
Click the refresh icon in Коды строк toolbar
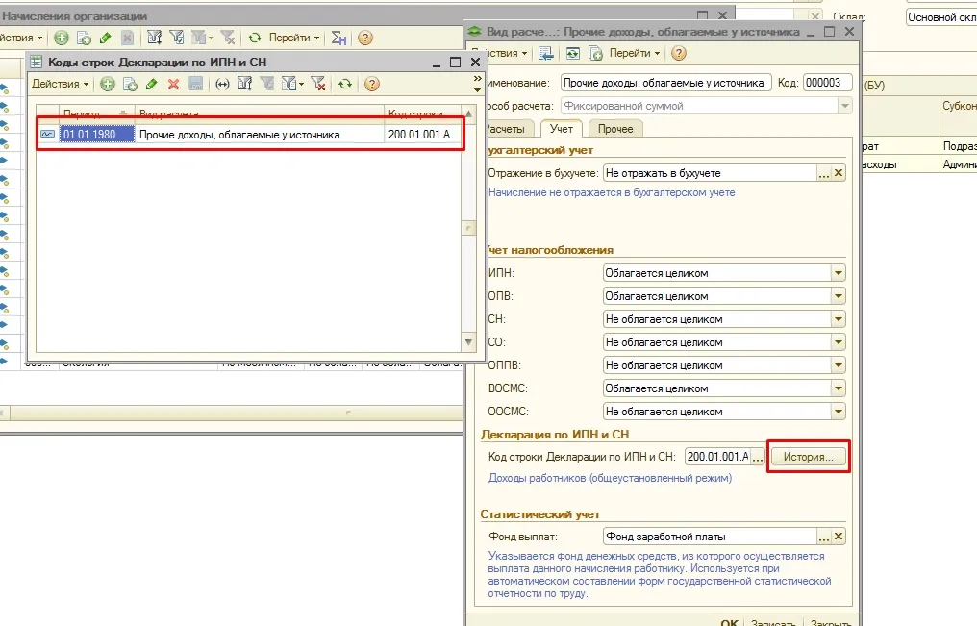345,84
